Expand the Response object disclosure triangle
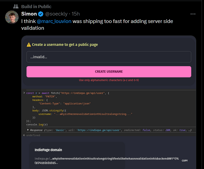Screen dimensions: 204x169 [x=28, y=130]
